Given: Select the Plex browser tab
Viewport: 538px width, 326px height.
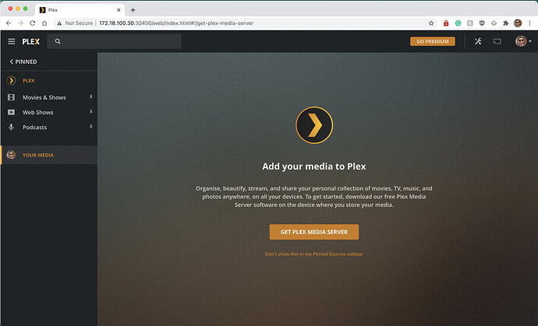Looking at the screenshot, I should [x=80, y=10].
